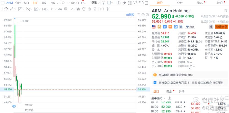Switch to 分时 intraday chart
The height and width of the screenshot is (113, 229).
click(18, 3)
